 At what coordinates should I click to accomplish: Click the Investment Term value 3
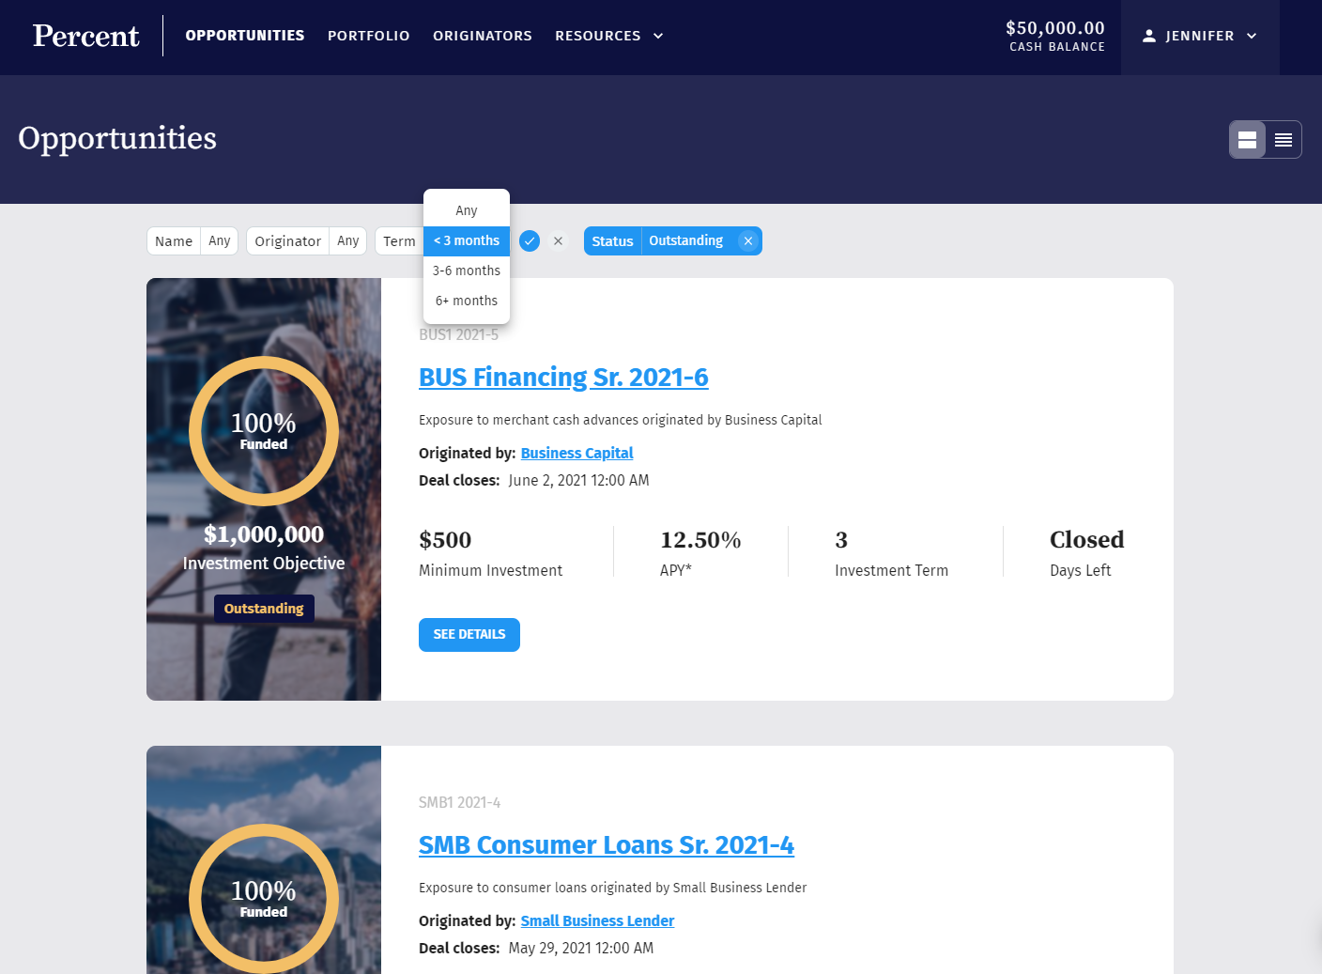pos(841,540)
